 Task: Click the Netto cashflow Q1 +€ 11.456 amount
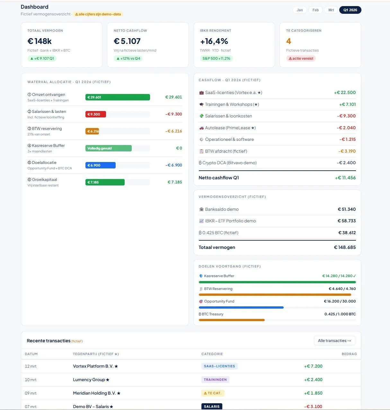tap(345, 178)
